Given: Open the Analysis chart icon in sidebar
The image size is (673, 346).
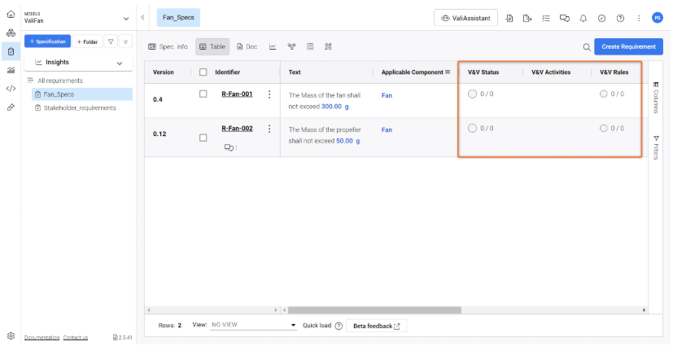Looking at the screenshot, I should click(x=11, y=70).
